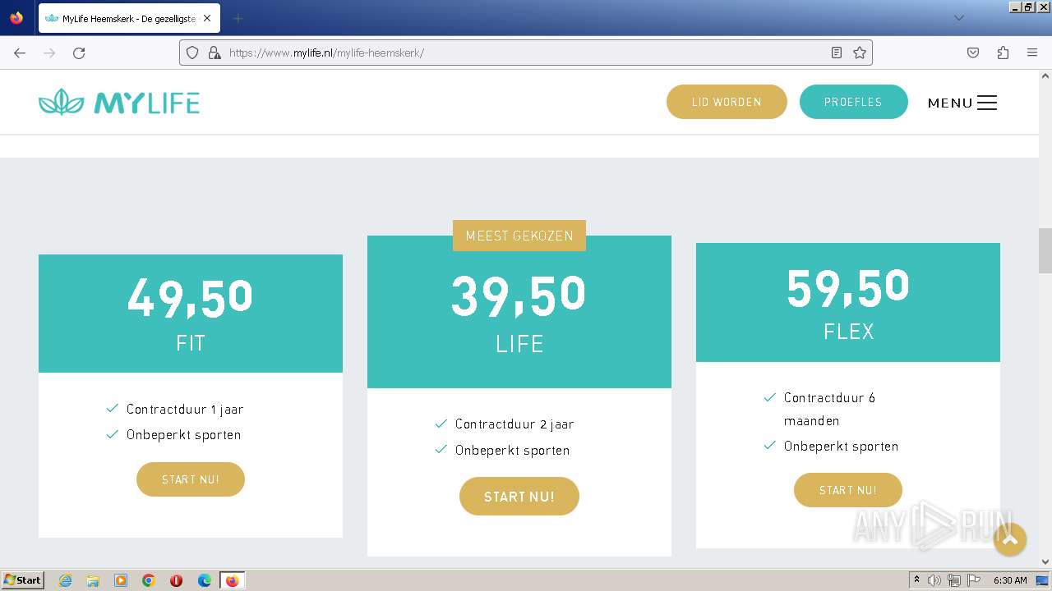Screen dimensions: 1052x591
Task: Launch Opera from taskbar
Action: click(x=176, y=580)
